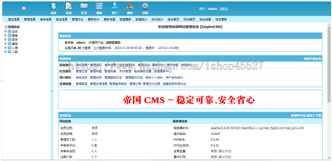The height and width of the screenshot is (161, 332).
Task: Expand the 美容 tree node
Action: 5,44
